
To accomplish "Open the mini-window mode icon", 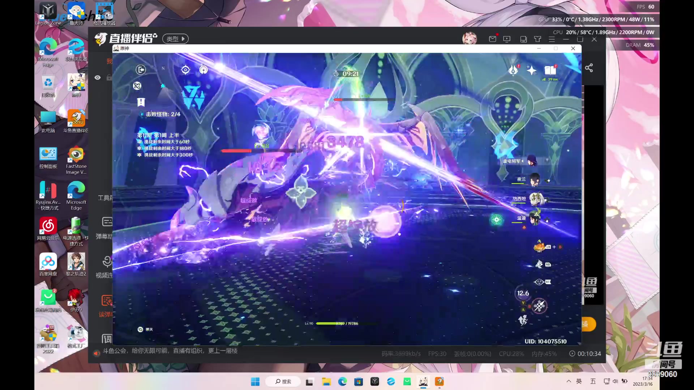I will tap(523, 39).
